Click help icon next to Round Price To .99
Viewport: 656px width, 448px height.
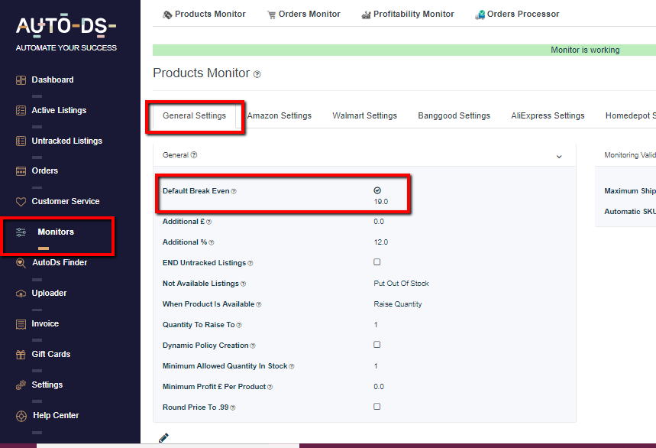coord(233,407)
